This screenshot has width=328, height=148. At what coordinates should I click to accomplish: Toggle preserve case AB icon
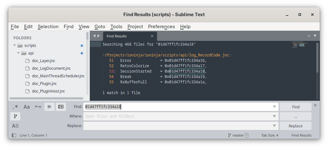[x=15, y=126]
